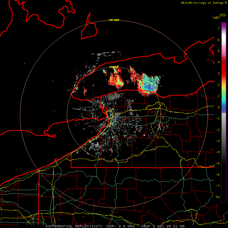The image size is (228, 228).
Task: Click the 7 tick label on color scale
Action: pyautogui.click(x=219, y=28)
